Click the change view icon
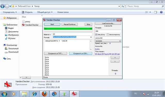Viewport: 165px width, 97px height. tap(147, 12)
